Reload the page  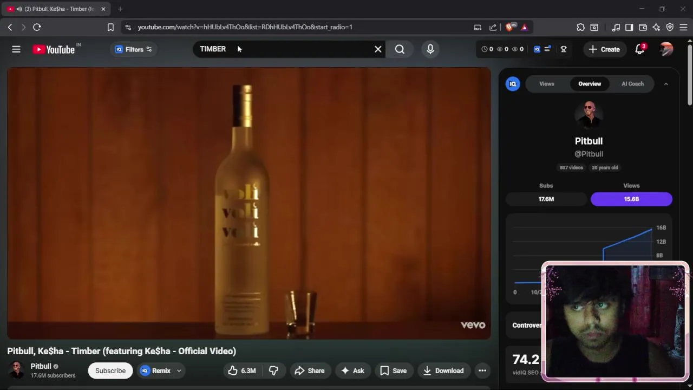click(x=37, y=27)
